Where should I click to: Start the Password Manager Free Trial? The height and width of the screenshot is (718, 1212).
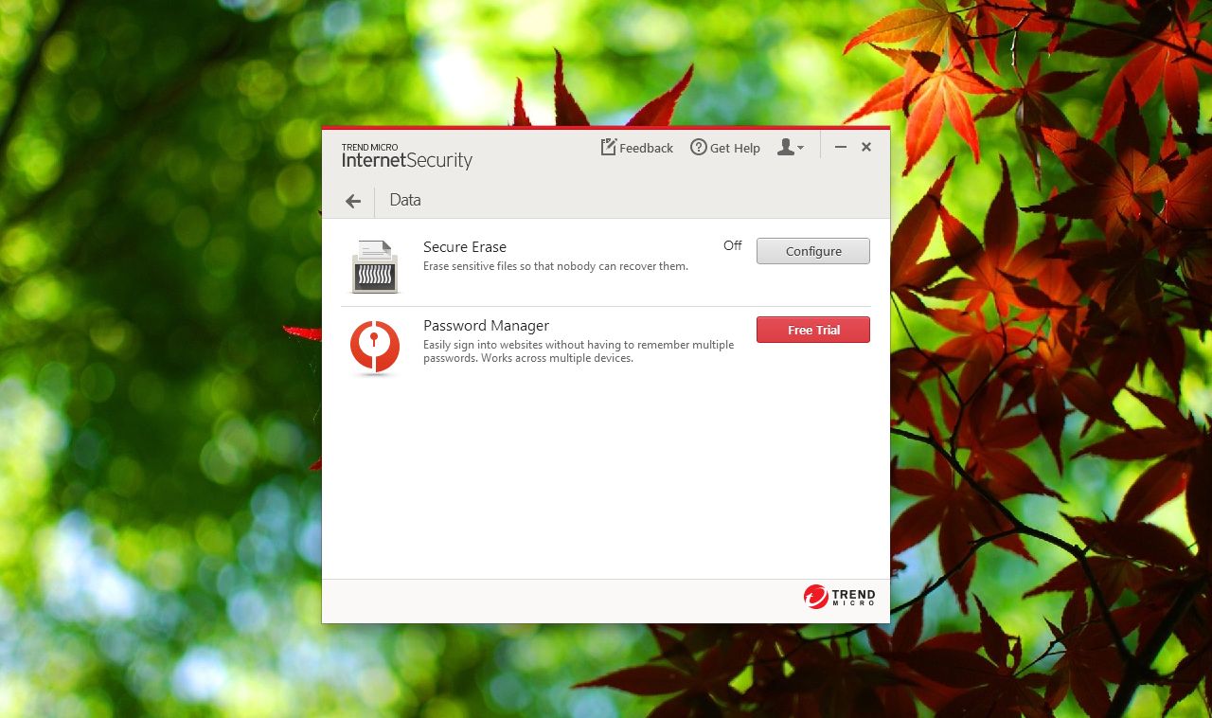pos(813,330)
